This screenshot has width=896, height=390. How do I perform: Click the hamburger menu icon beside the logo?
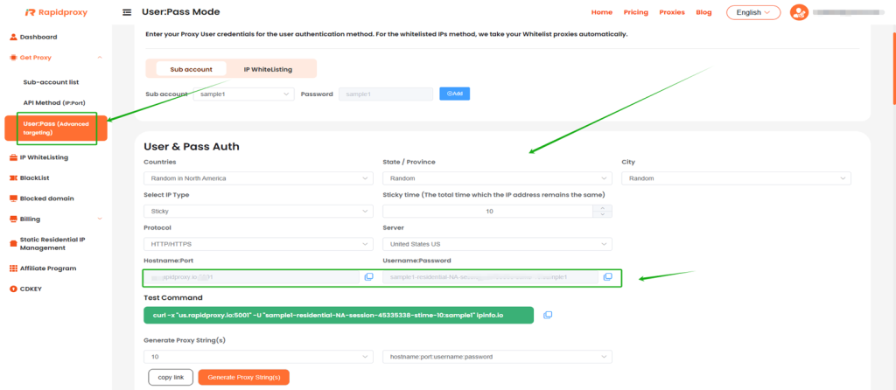127,12
